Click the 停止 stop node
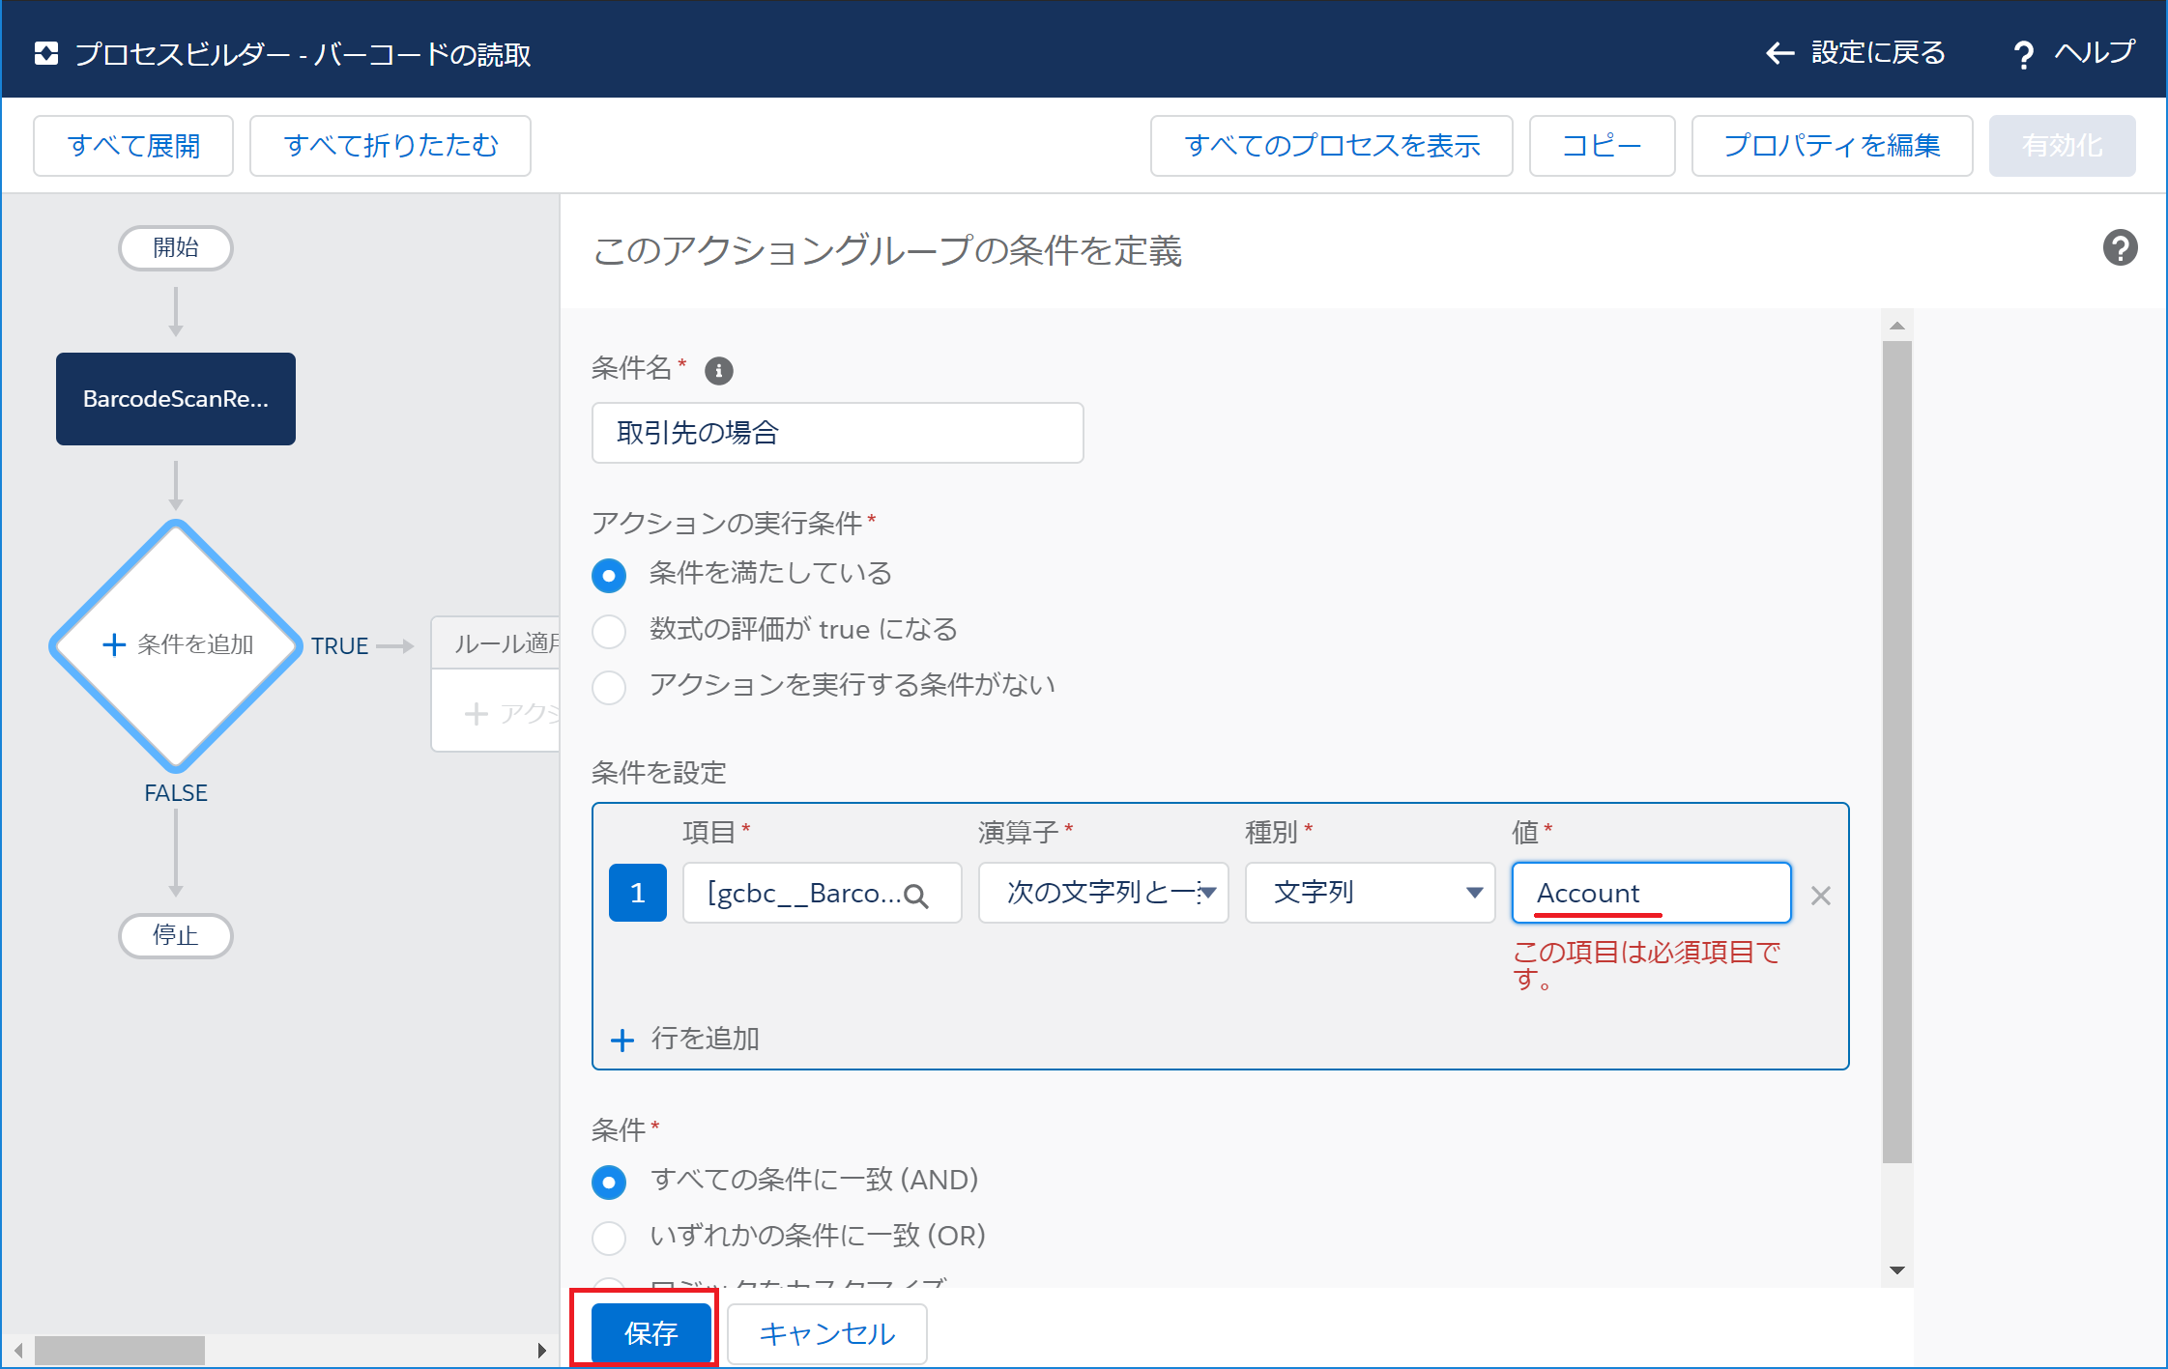 [176, 936]
